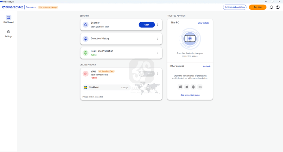The image size is (283, 152).
Task: Select the Apple platform icon
Action: point(187,87)
